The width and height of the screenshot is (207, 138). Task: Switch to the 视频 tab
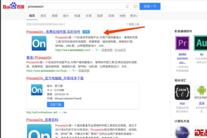point(55,16)
